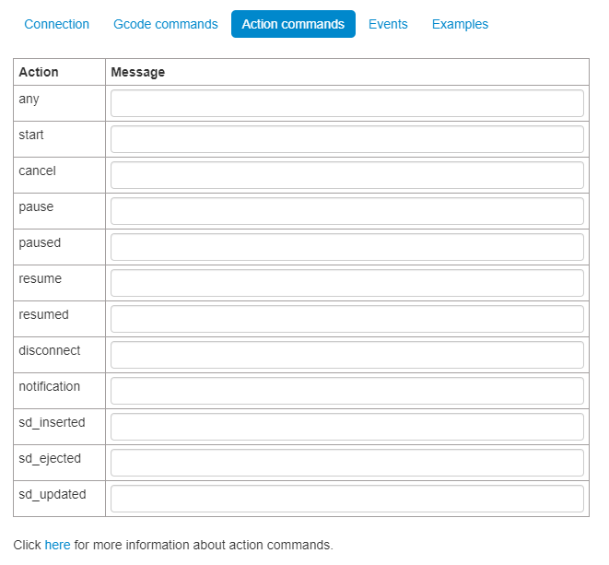The image size is (609, 565).
Task: Click the 'paused' action label
Action: [40, 242]
